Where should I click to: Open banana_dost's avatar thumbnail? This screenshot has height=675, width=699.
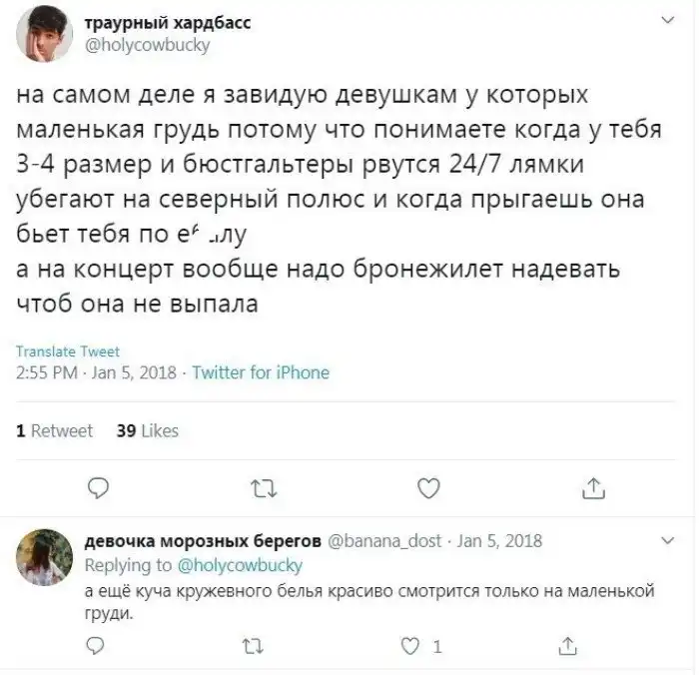coord(43,557)
